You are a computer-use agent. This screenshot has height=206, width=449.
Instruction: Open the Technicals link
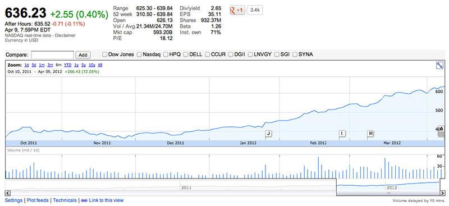click(x=65, y=200)
